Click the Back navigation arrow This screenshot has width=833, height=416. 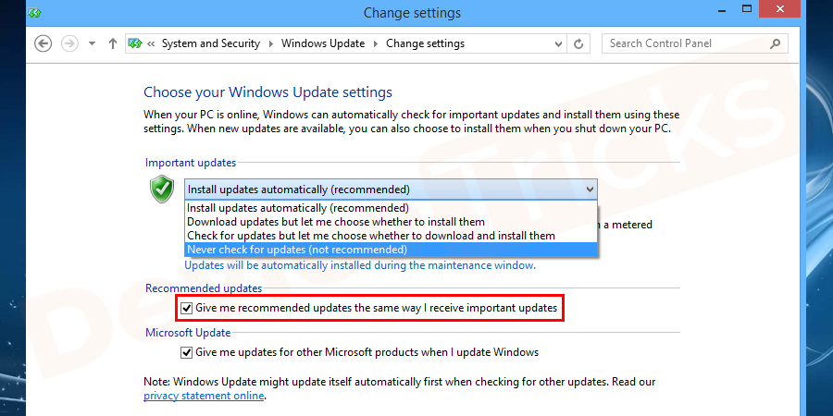pyautogui.click(x=43, y=43)
